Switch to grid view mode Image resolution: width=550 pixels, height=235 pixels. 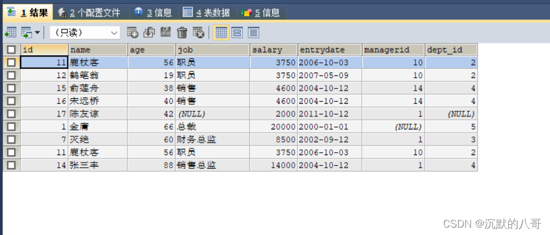[x=221, y=33]
